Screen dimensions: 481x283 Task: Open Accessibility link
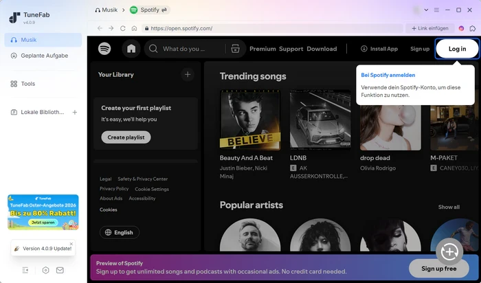pos(142,199)
